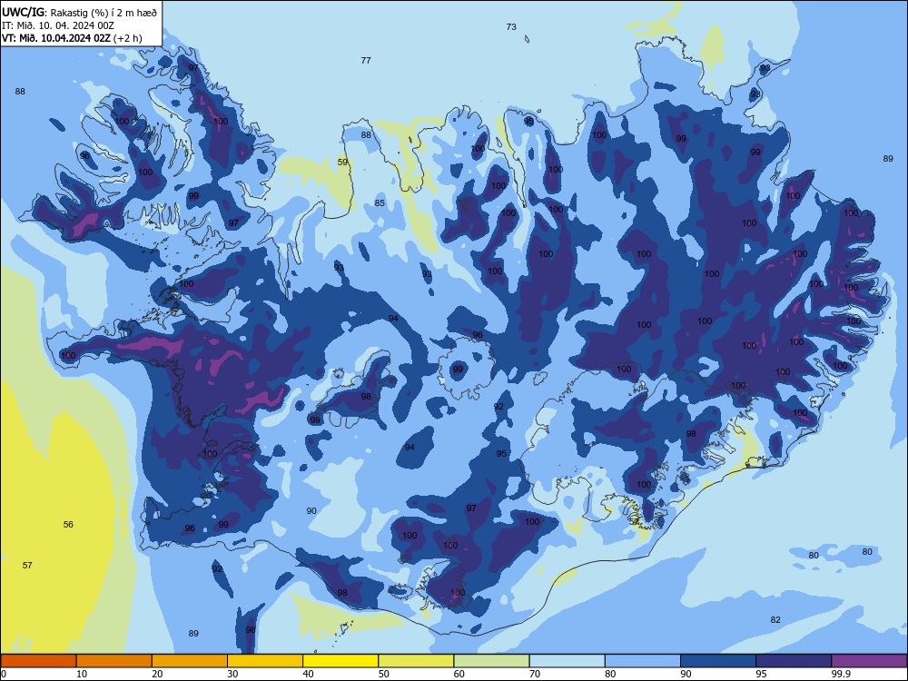Pick the pale blue 70–80 legend swatch
908x681 pixels.
click(567, 661)
